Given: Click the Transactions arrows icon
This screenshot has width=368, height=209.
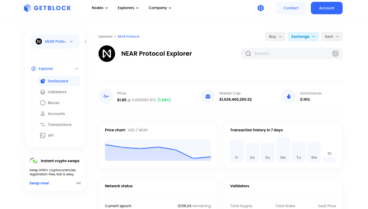Looking at the screenshot, I should pyautogui.click(x=43, y=125).
